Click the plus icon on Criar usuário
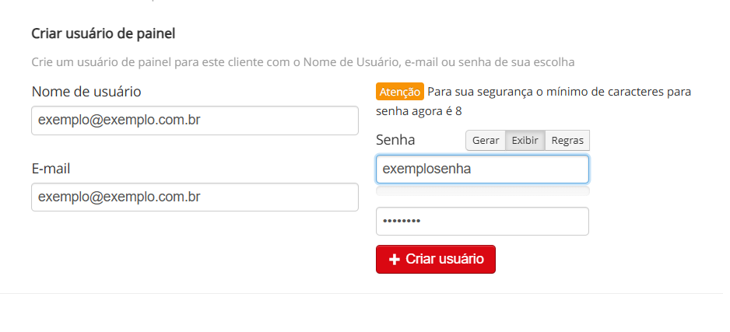This screenshot has height=332, width=730. click(394, 260)
